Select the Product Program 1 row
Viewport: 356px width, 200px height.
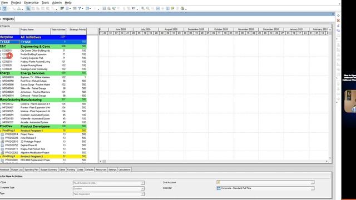pyautogui.click(x=43, y=131)
